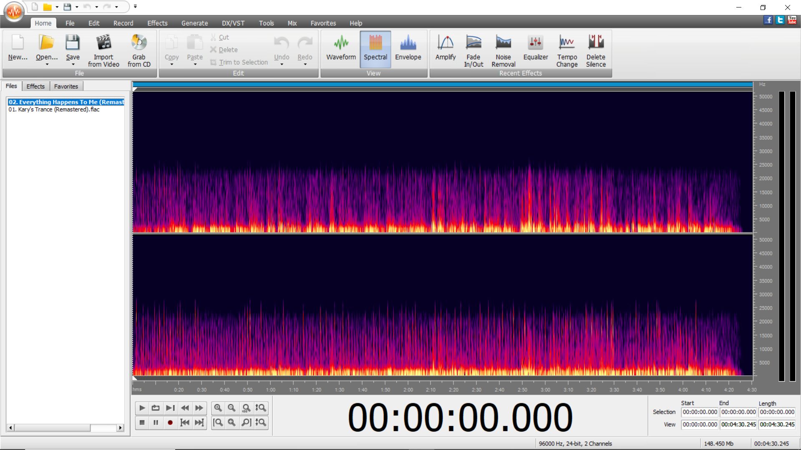Screen dimensions: 801x450
Task: Select 02. Everything Happens To Me file
Action: (66, 102)
